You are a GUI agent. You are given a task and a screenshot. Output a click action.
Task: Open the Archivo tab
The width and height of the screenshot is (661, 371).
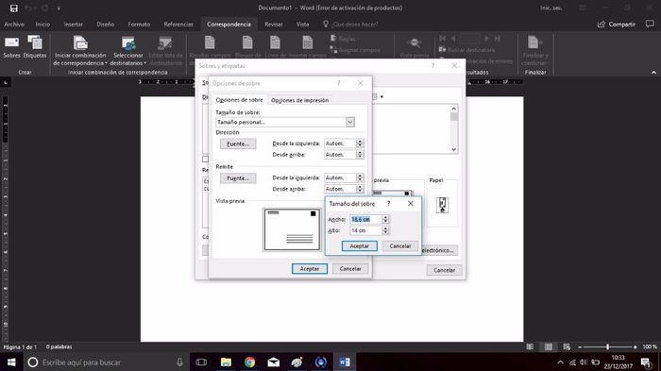tap(14, 25)
